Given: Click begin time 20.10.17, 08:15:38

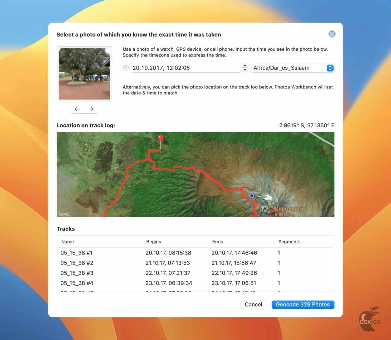Looking at the screenshot, I should (x=168, y=253).
